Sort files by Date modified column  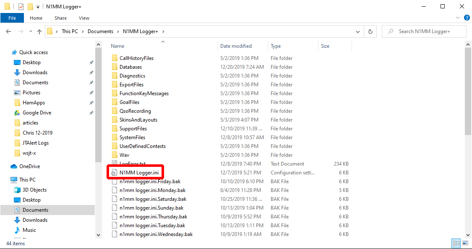236,46
